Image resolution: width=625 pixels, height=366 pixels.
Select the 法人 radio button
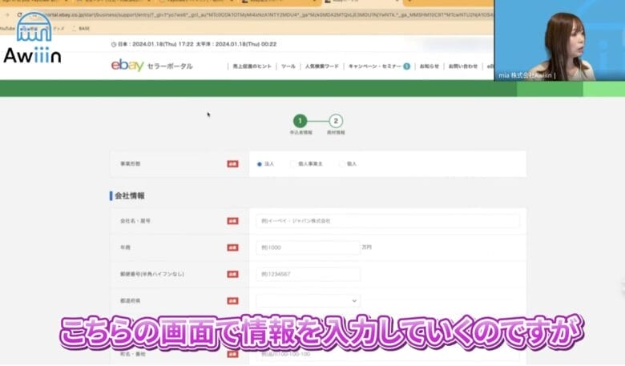click(x=260, y=164)
